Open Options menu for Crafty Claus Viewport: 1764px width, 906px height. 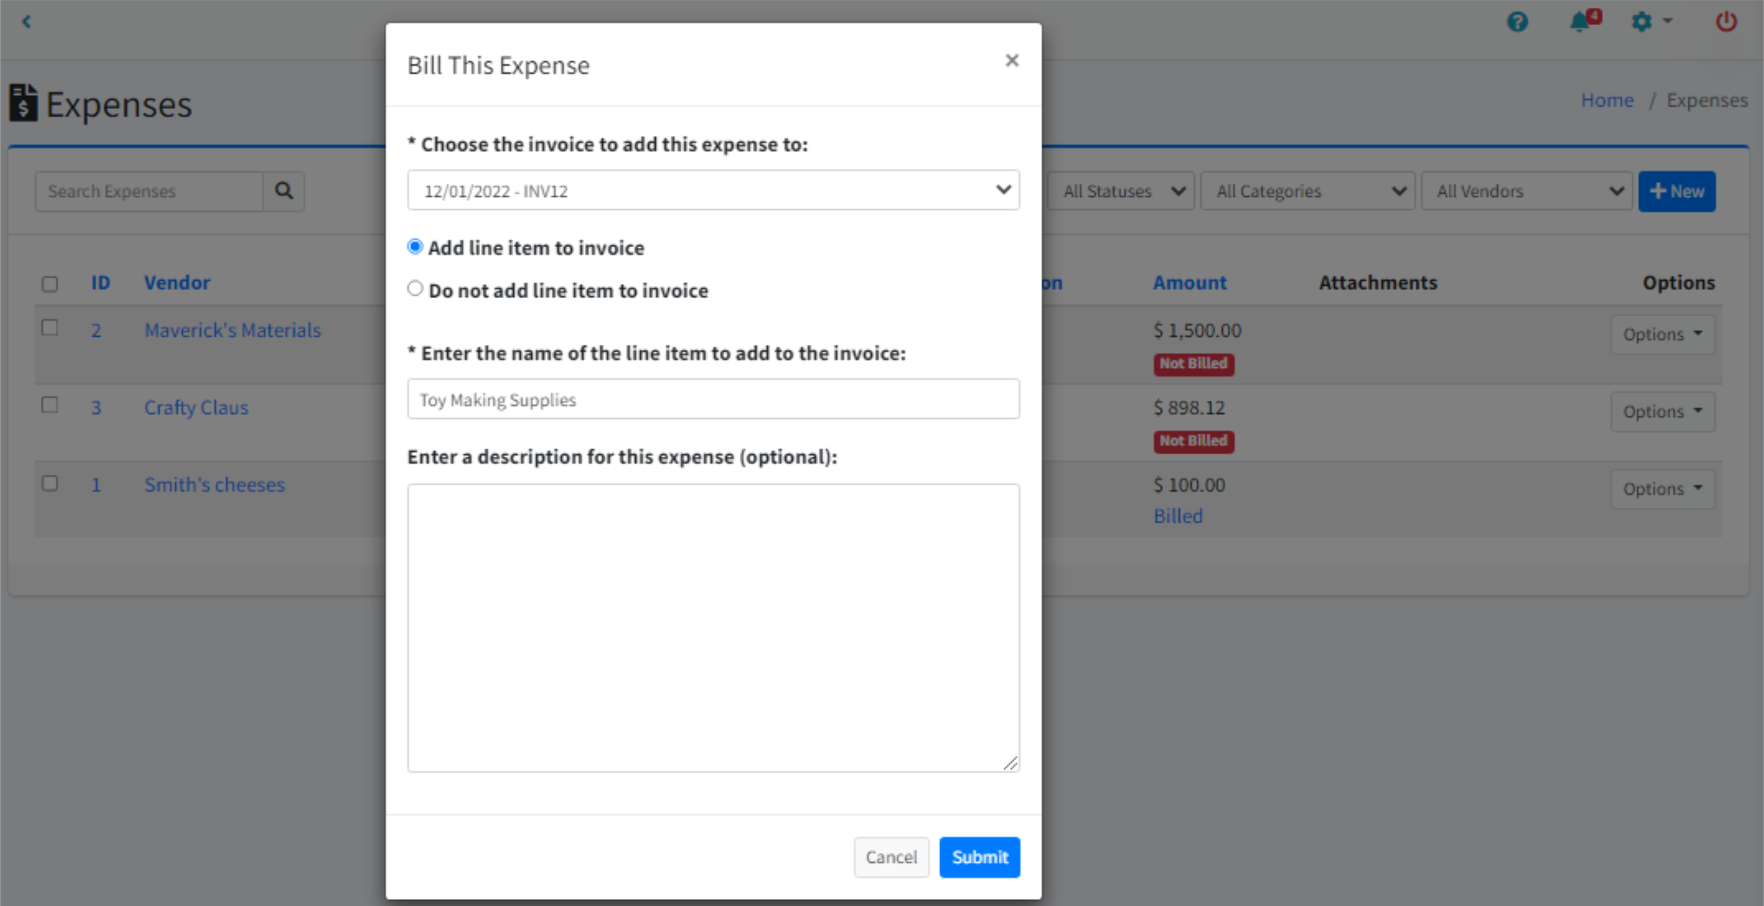tap(1662, 411)
